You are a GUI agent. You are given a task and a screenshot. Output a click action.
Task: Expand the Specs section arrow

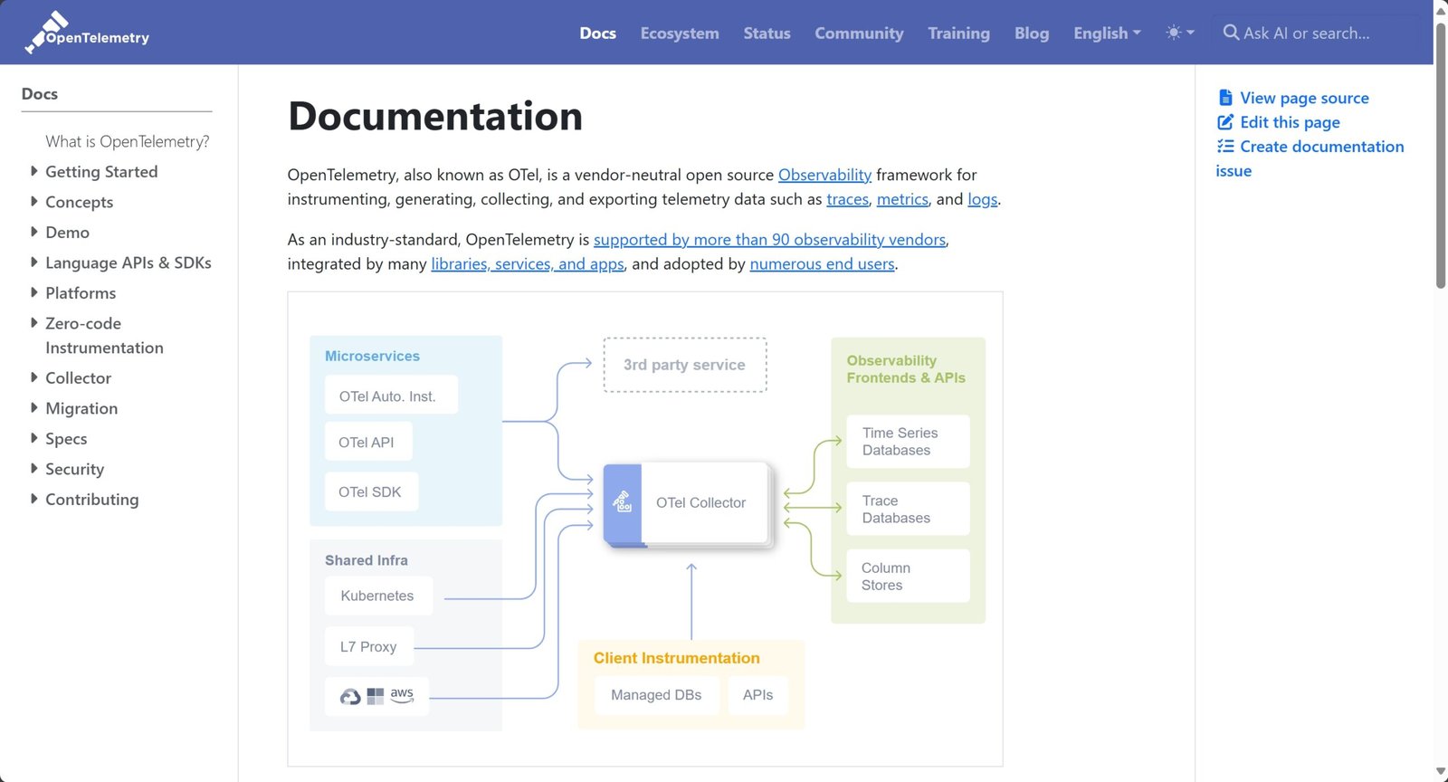(x=34, y=438)
